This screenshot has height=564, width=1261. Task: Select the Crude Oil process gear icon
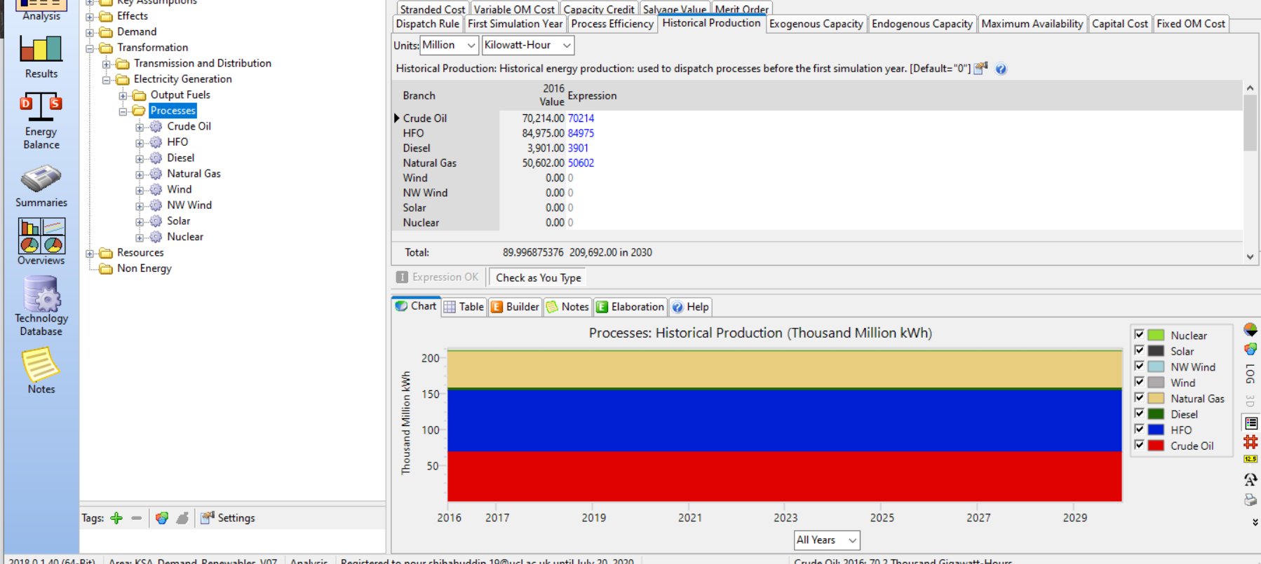coord(156,126)
